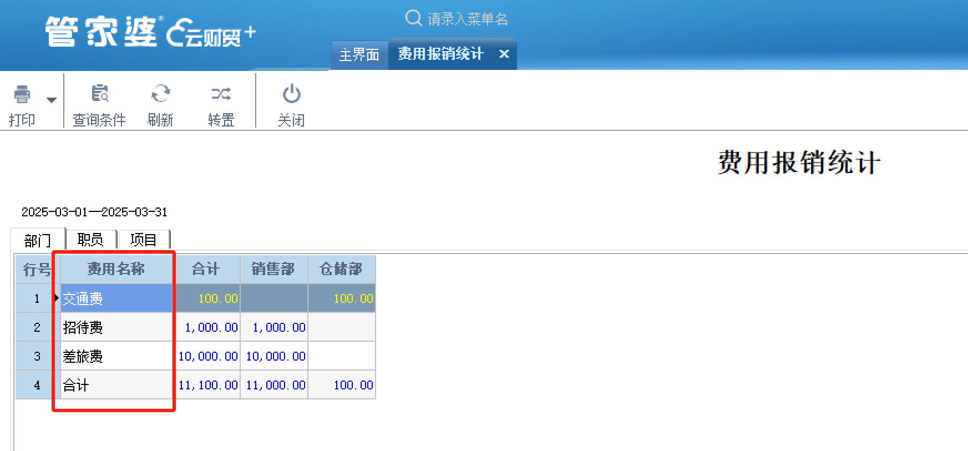Click the 销售部 total 11,000.00 cell
This screenshot has height=451, width=968.
pyautogui.click(x=274, y=385)
